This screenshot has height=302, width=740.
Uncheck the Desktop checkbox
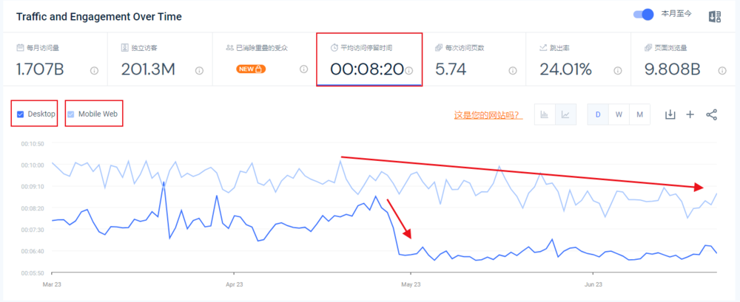tap(21, 114)
